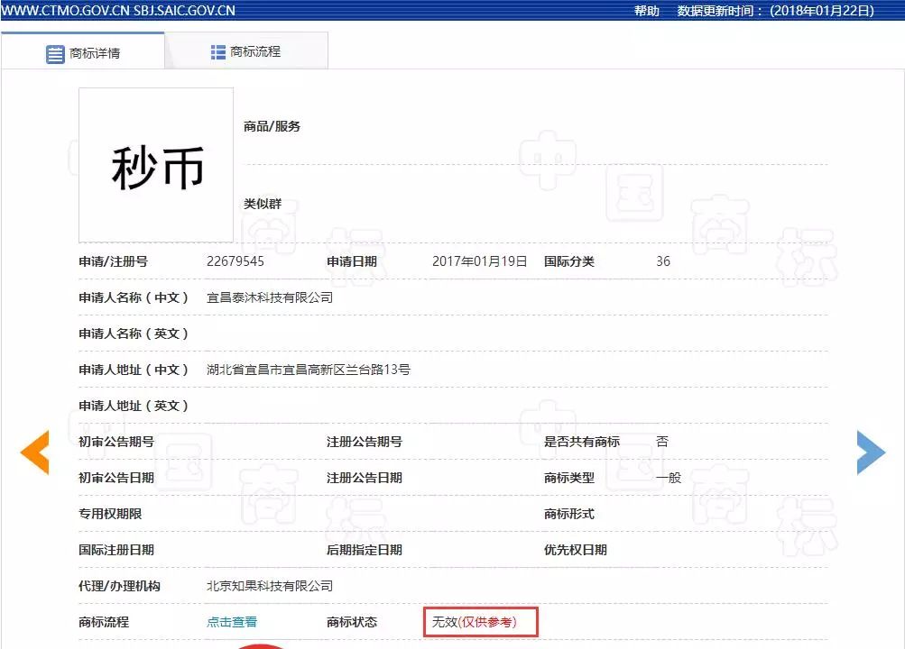Click the 类似群 label
The height and width of the screenshot is (649, 905).
[263, 204]
